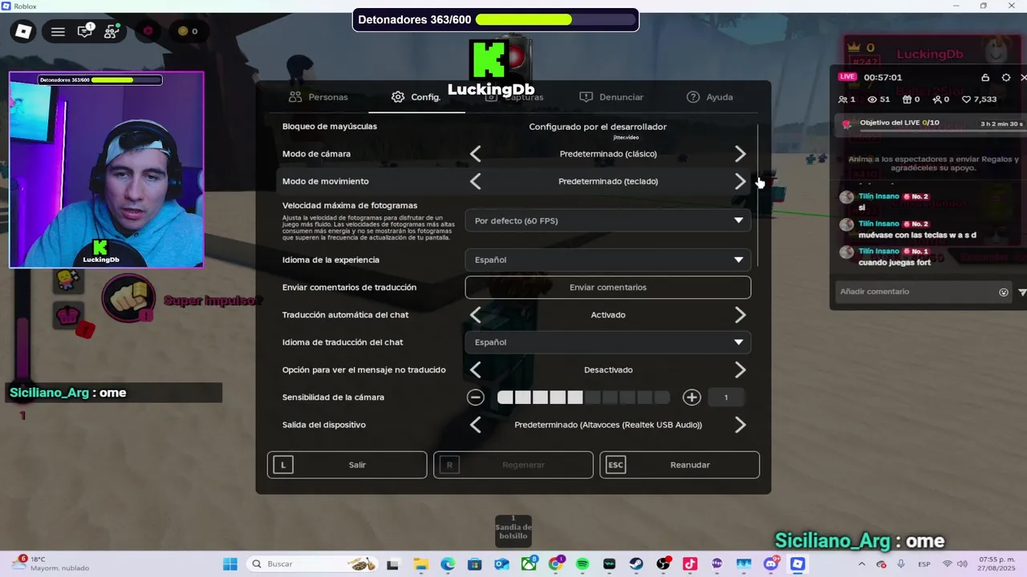
Task: Switch to the Capturas tab
Action: [x=514, y=97]
